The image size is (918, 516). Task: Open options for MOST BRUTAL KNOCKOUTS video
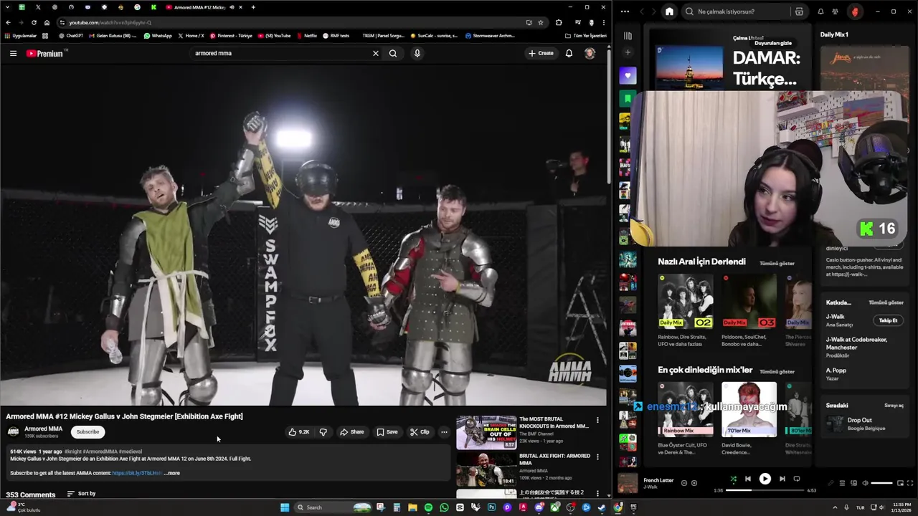pyautogui.click(x=597, y=420)
